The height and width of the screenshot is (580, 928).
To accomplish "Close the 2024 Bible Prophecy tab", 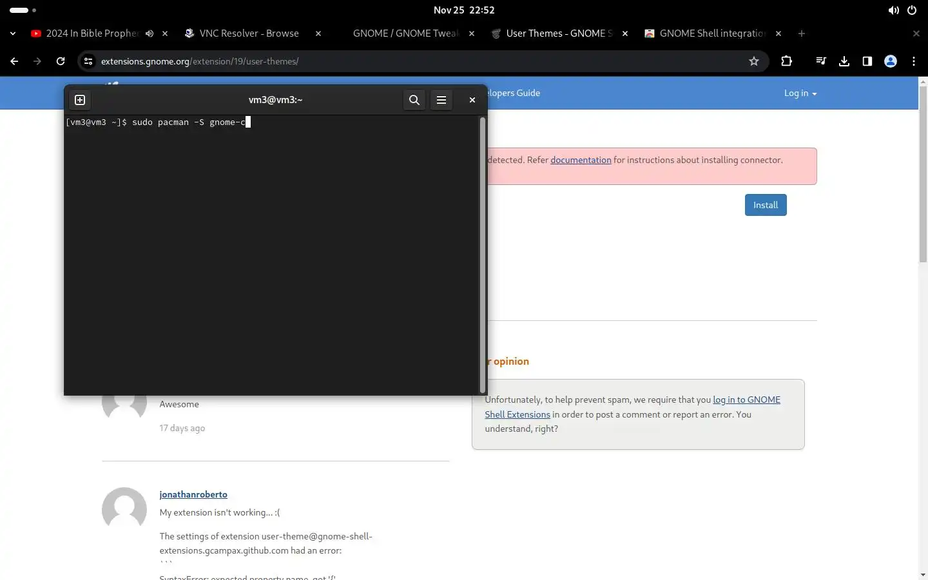I will tap(165, 34).
